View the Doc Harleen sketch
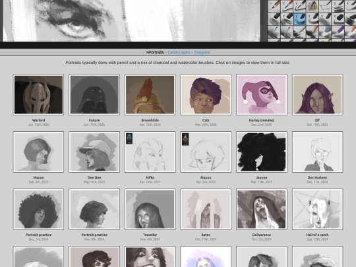Image resolution: width=356 pixels, height=267 pixels. point(317,152)
